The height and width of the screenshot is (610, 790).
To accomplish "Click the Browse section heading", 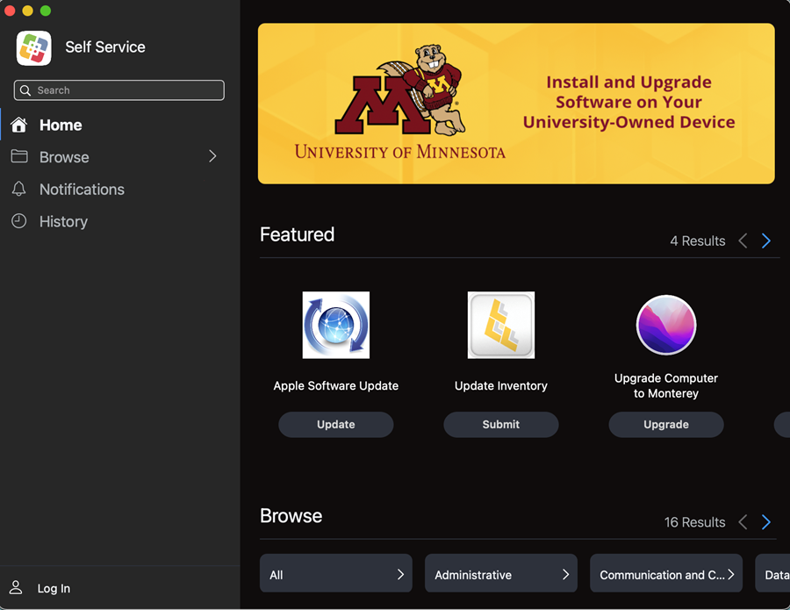I will coord(291,516).
